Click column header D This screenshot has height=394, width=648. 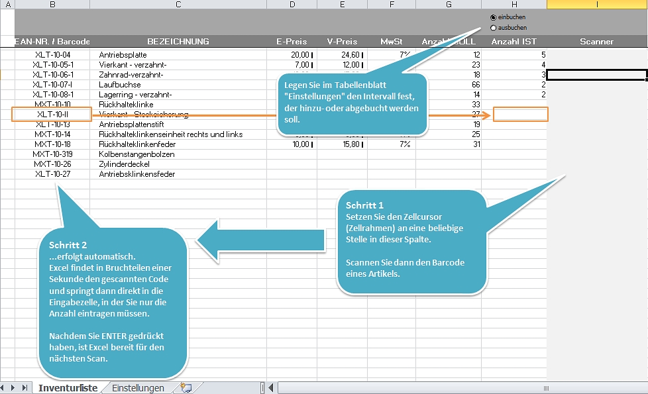pyautogui.click(x=292, y=5)
